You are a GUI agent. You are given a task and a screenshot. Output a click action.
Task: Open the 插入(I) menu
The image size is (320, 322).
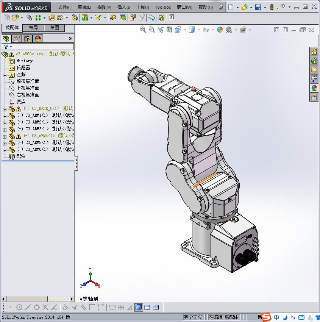point(123,7)
